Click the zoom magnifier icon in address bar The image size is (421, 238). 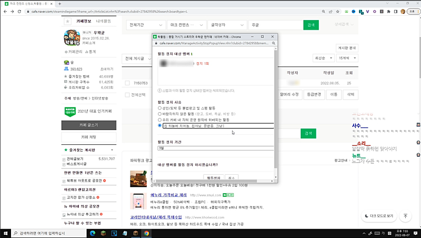click(325, 11)
